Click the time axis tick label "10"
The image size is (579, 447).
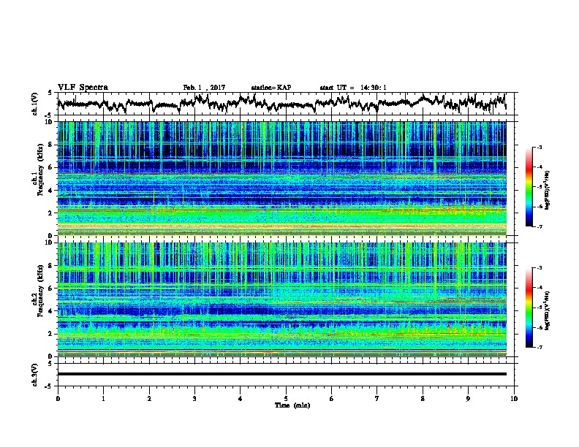point(514,399)
